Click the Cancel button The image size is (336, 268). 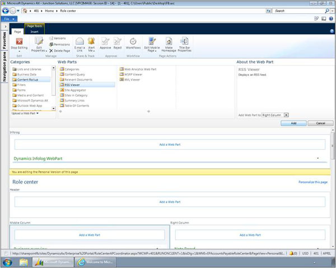coord(320,123)
